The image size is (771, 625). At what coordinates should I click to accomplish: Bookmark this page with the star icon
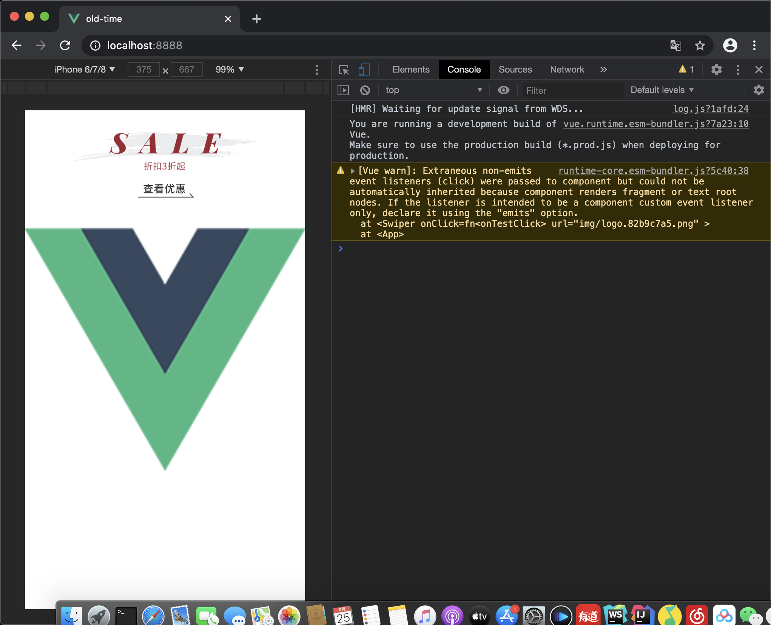pyautogui.click(x=700, y=45)
